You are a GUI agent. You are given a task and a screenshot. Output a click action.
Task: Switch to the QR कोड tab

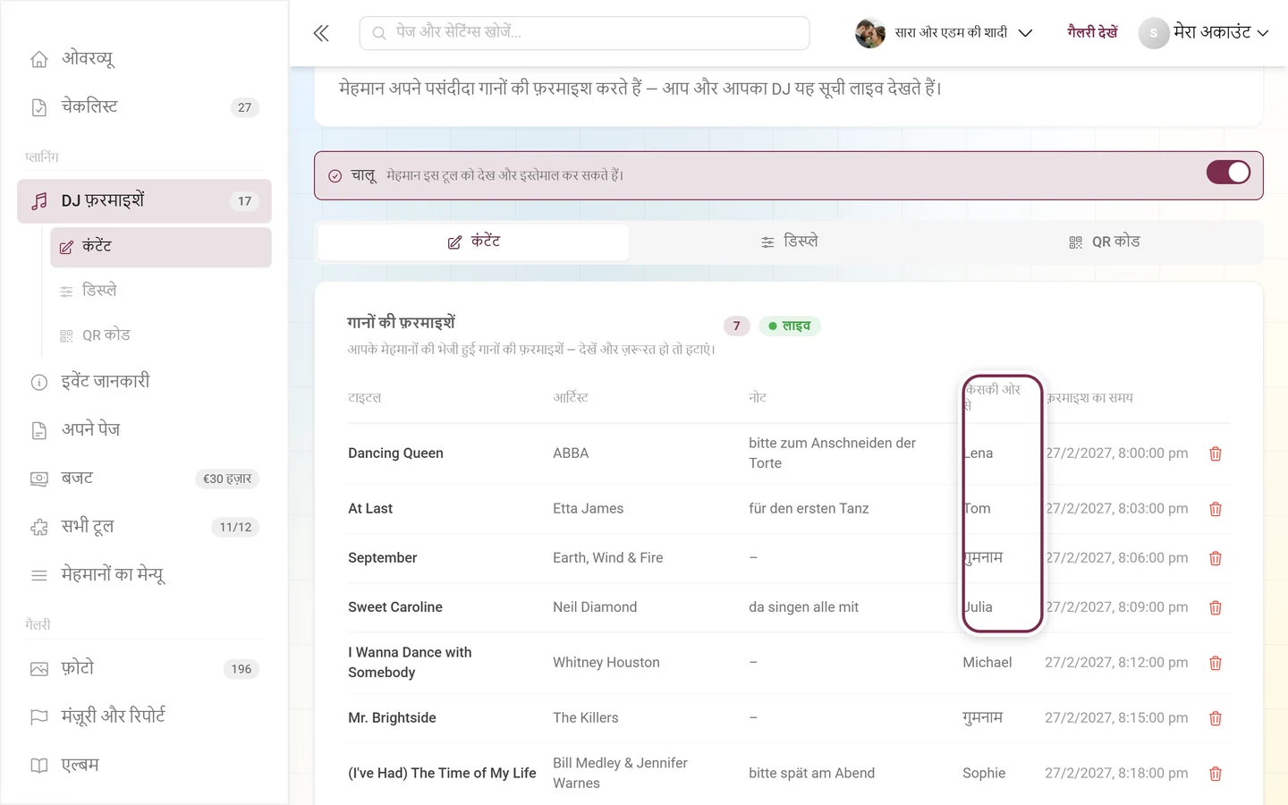click(x=1105, y=241)
